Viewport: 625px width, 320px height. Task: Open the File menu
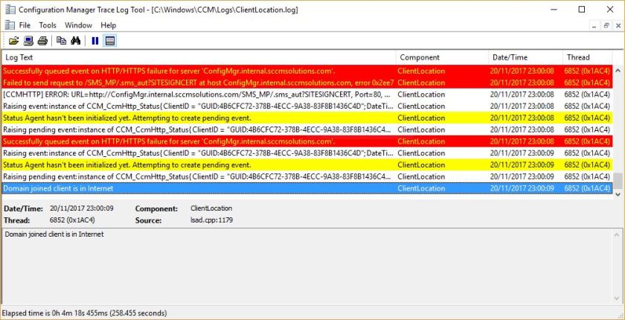coord(25,25)
